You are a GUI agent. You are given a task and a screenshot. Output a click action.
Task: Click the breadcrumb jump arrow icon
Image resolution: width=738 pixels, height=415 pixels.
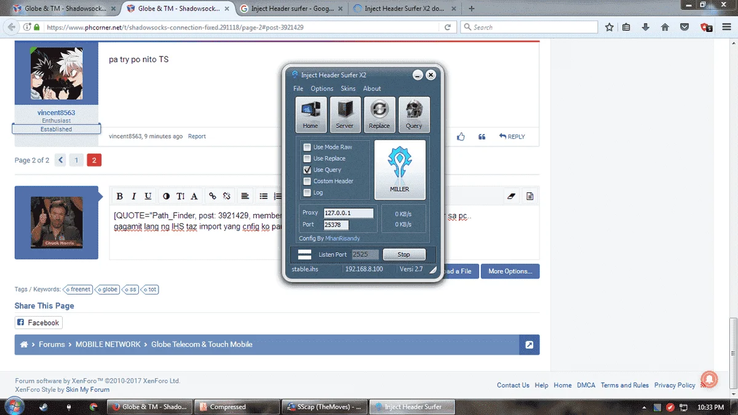(529, 345)
